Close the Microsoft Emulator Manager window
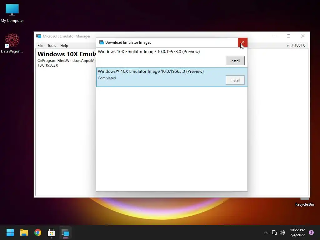This screenshot has width=320, height=240. pyautogui.click(x=302, y=36)
